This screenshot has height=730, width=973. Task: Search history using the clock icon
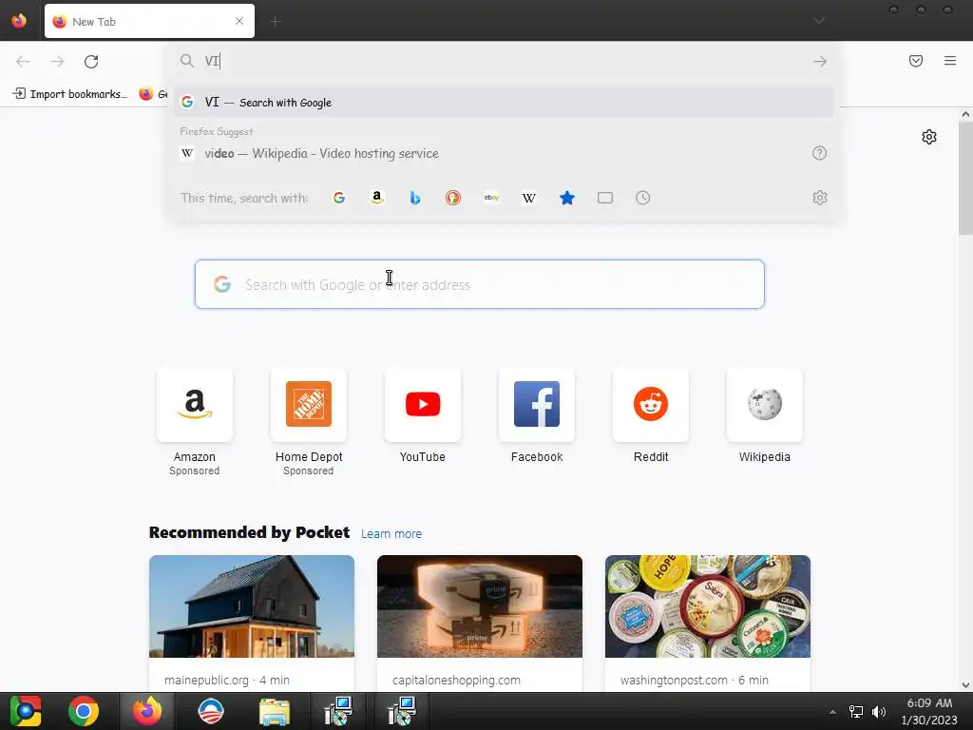tap(643, 198)
